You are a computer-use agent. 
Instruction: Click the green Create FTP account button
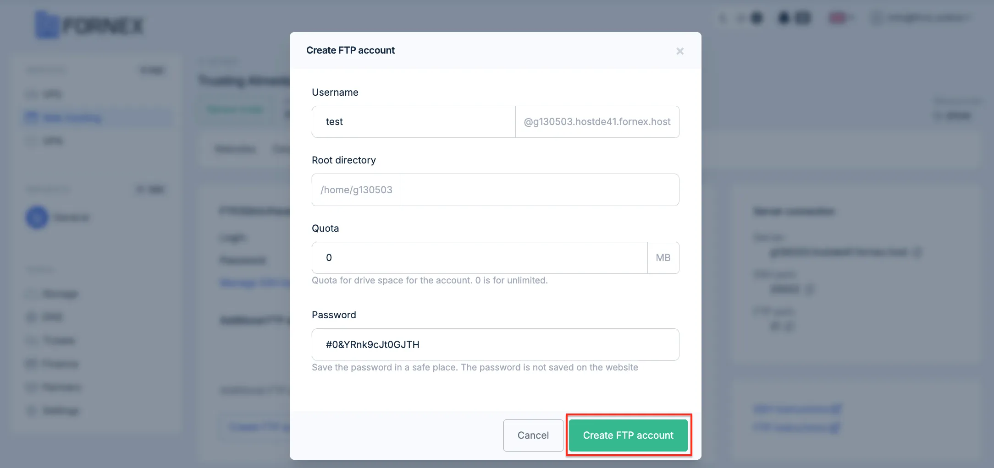tap(628, 435)
